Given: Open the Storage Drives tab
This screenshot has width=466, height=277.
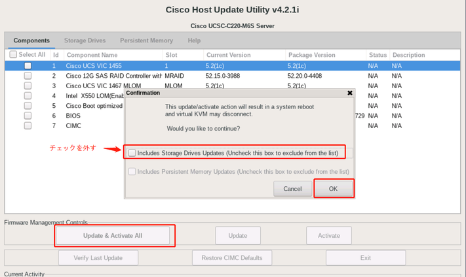Looking at the screenshot, I should 85,41.
